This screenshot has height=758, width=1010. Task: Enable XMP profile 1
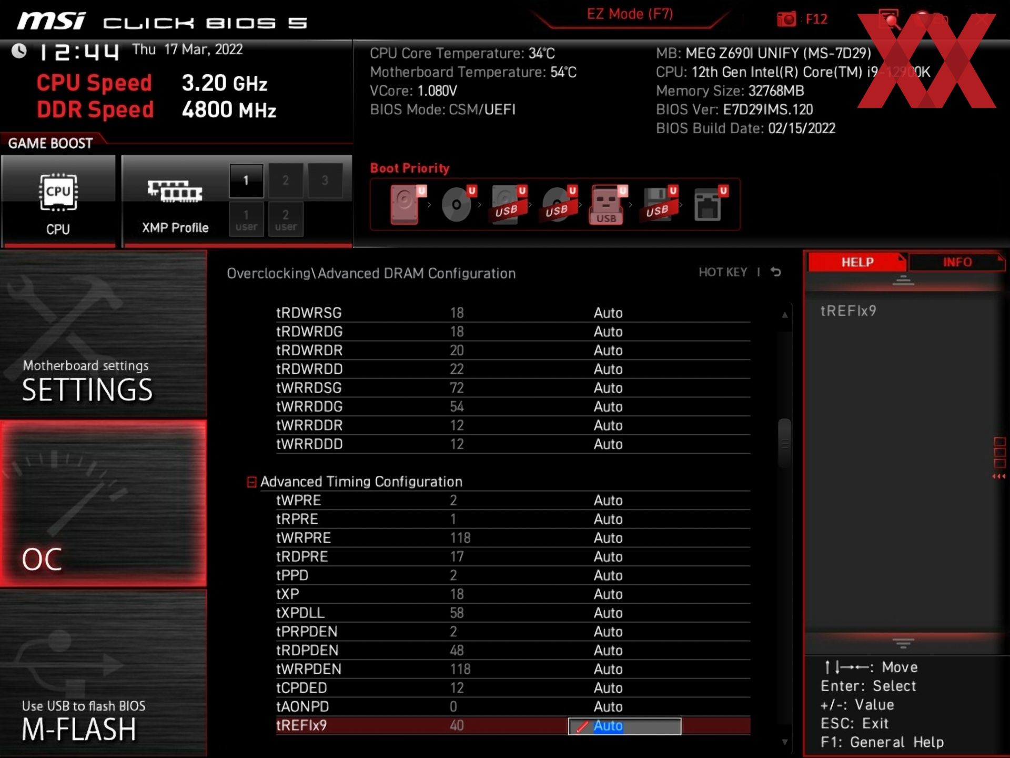(x=246, y=181)
